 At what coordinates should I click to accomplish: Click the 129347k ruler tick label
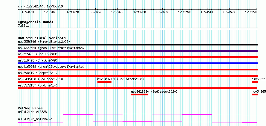pos(117,12)
